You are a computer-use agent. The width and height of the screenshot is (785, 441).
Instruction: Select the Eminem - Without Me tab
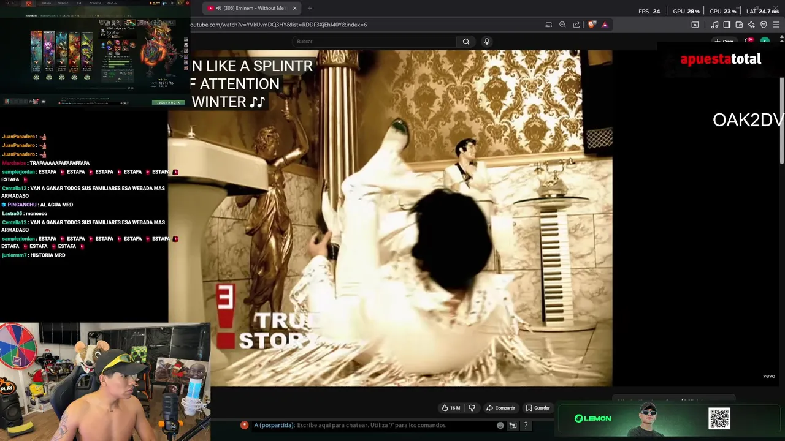point(251,8)
